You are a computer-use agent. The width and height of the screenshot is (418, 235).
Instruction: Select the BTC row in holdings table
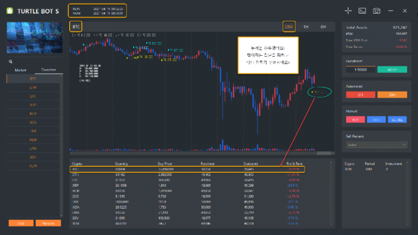point(187,169)
